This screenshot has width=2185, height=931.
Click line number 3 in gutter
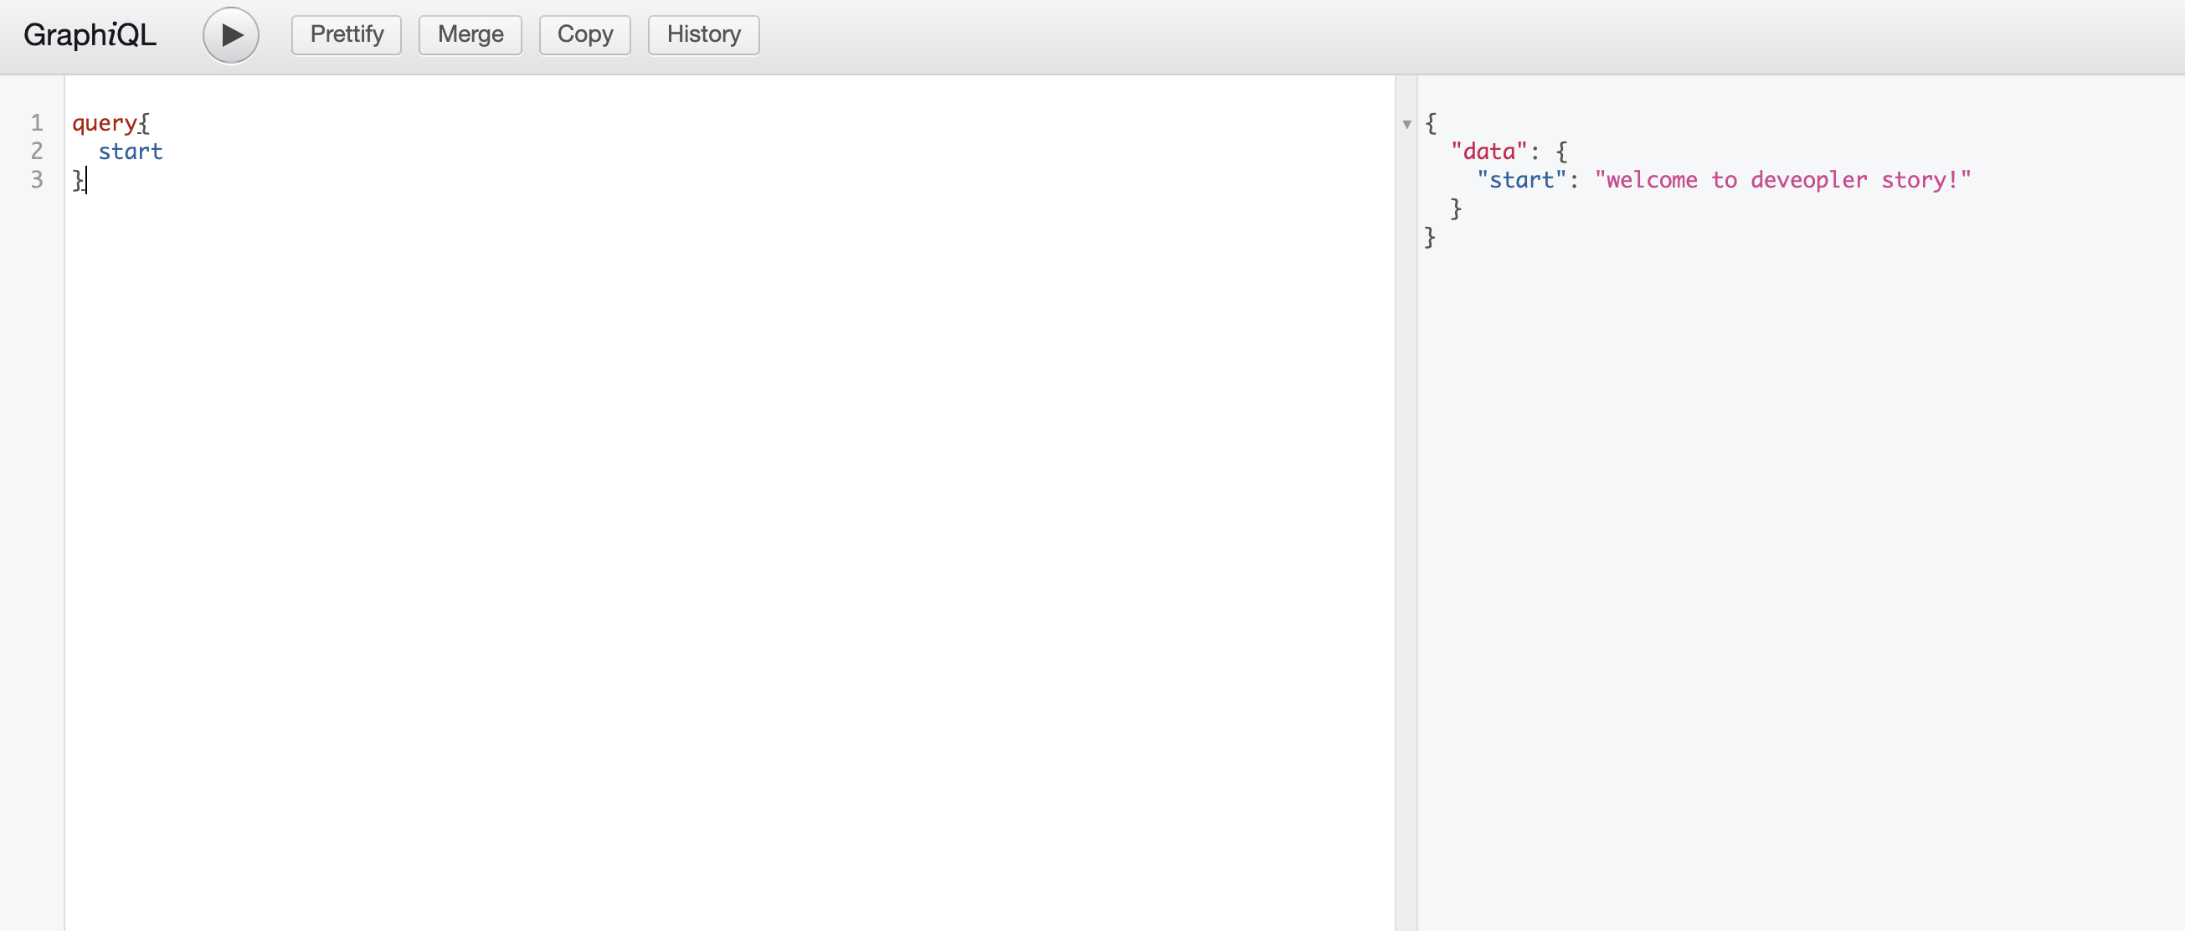pyautogui.click(x=37, y=180)
